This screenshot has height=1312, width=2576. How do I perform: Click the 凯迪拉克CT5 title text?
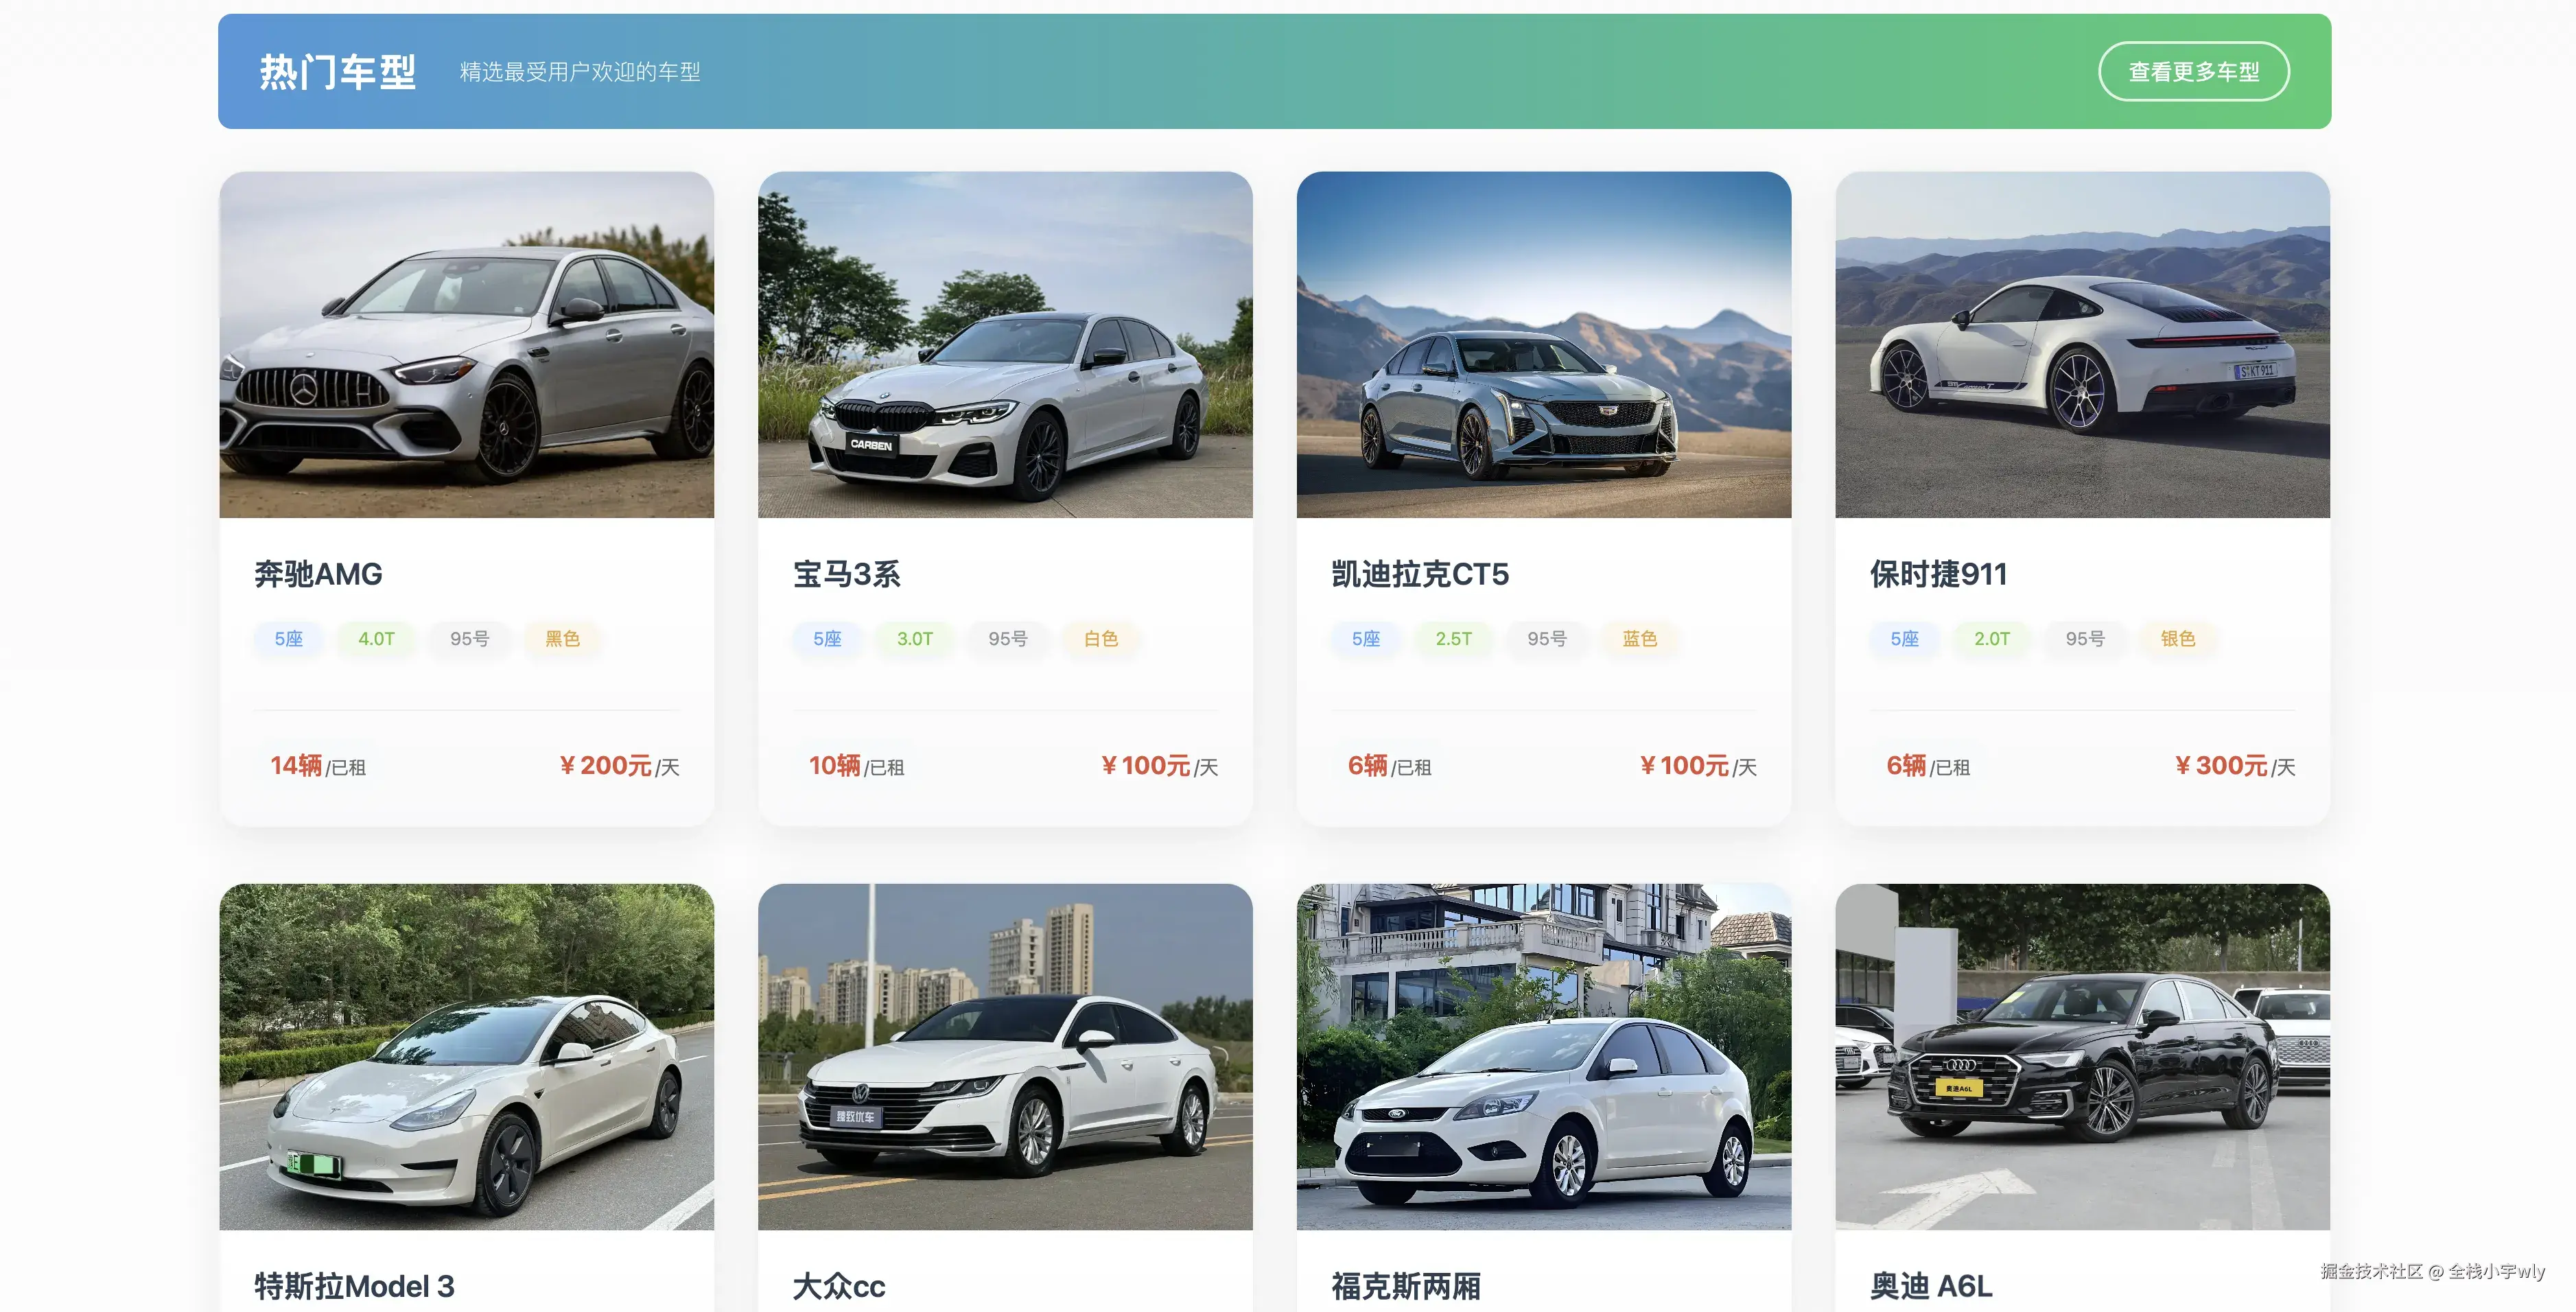1420,574
